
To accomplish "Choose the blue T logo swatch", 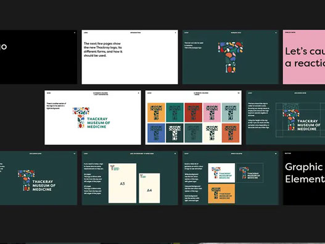I will tap(156, 133).
